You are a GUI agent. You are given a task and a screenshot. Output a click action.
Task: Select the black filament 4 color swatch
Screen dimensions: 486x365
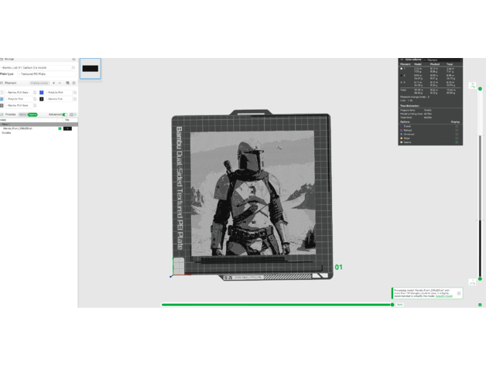42,99
